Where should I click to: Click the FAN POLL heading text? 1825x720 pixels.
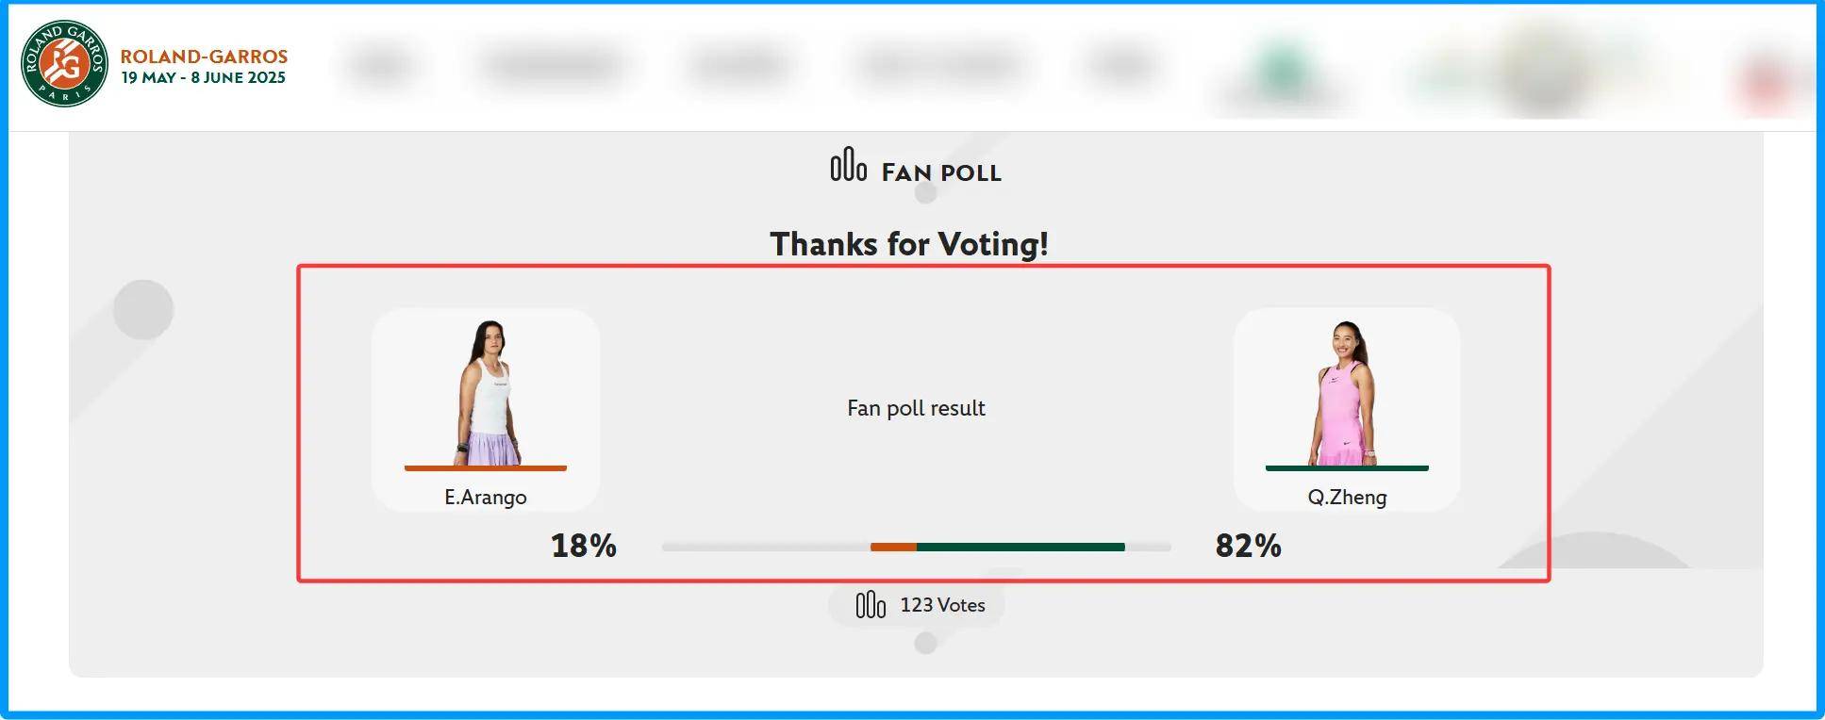coord(941,172)
